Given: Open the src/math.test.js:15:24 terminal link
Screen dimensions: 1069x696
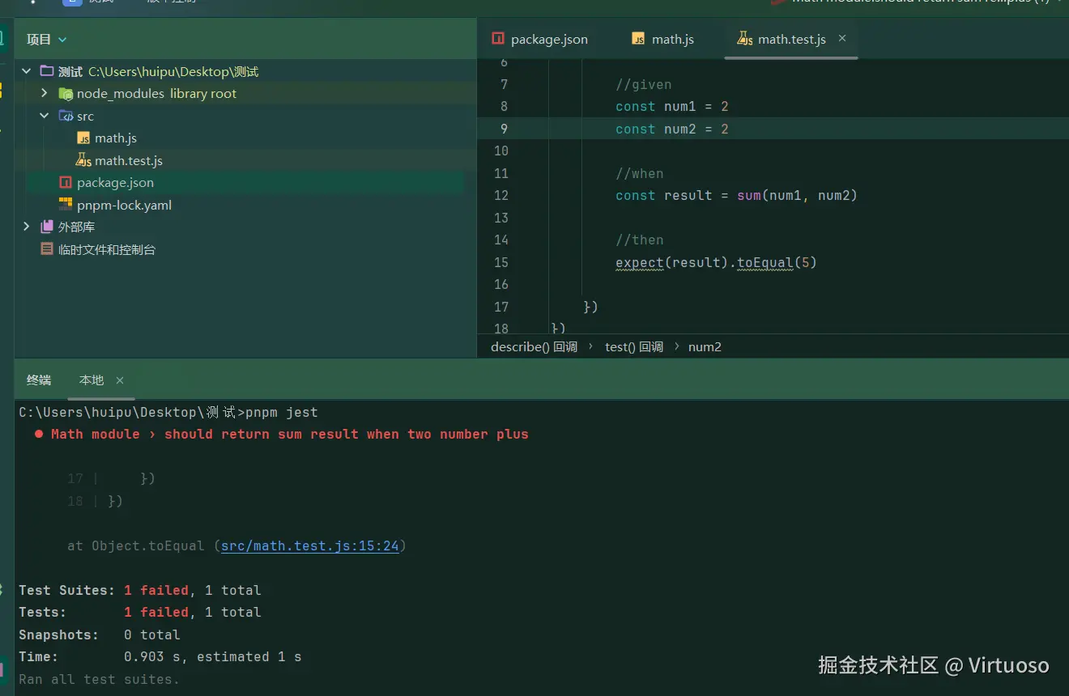Looking at the screenshot, I should coord(310,546).
